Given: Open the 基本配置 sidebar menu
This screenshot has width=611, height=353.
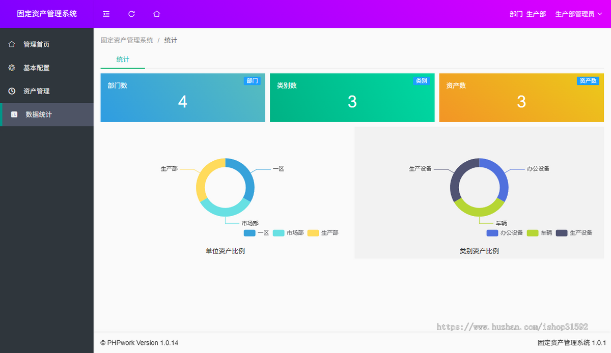Looking at the screenshot, I should 36,68.
